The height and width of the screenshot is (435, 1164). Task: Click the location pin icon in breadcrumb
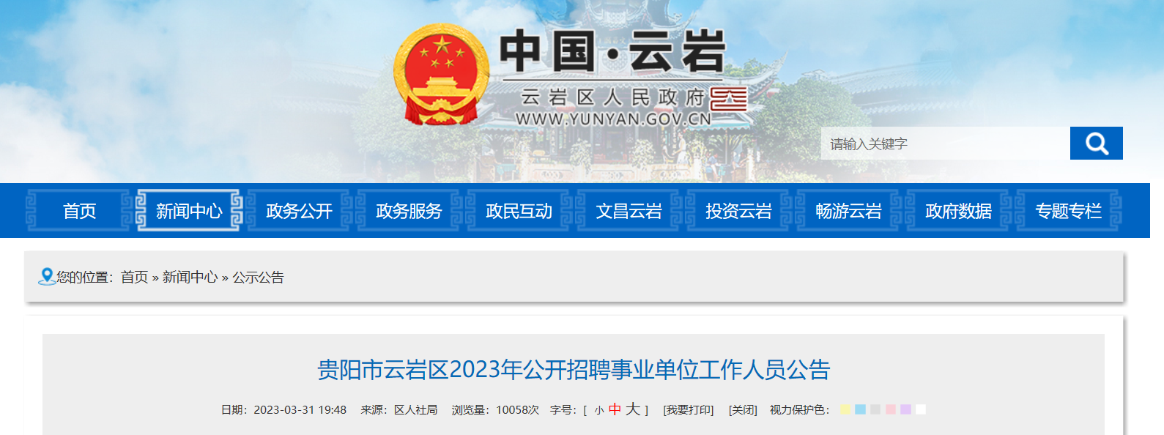(x=47, y=277)
